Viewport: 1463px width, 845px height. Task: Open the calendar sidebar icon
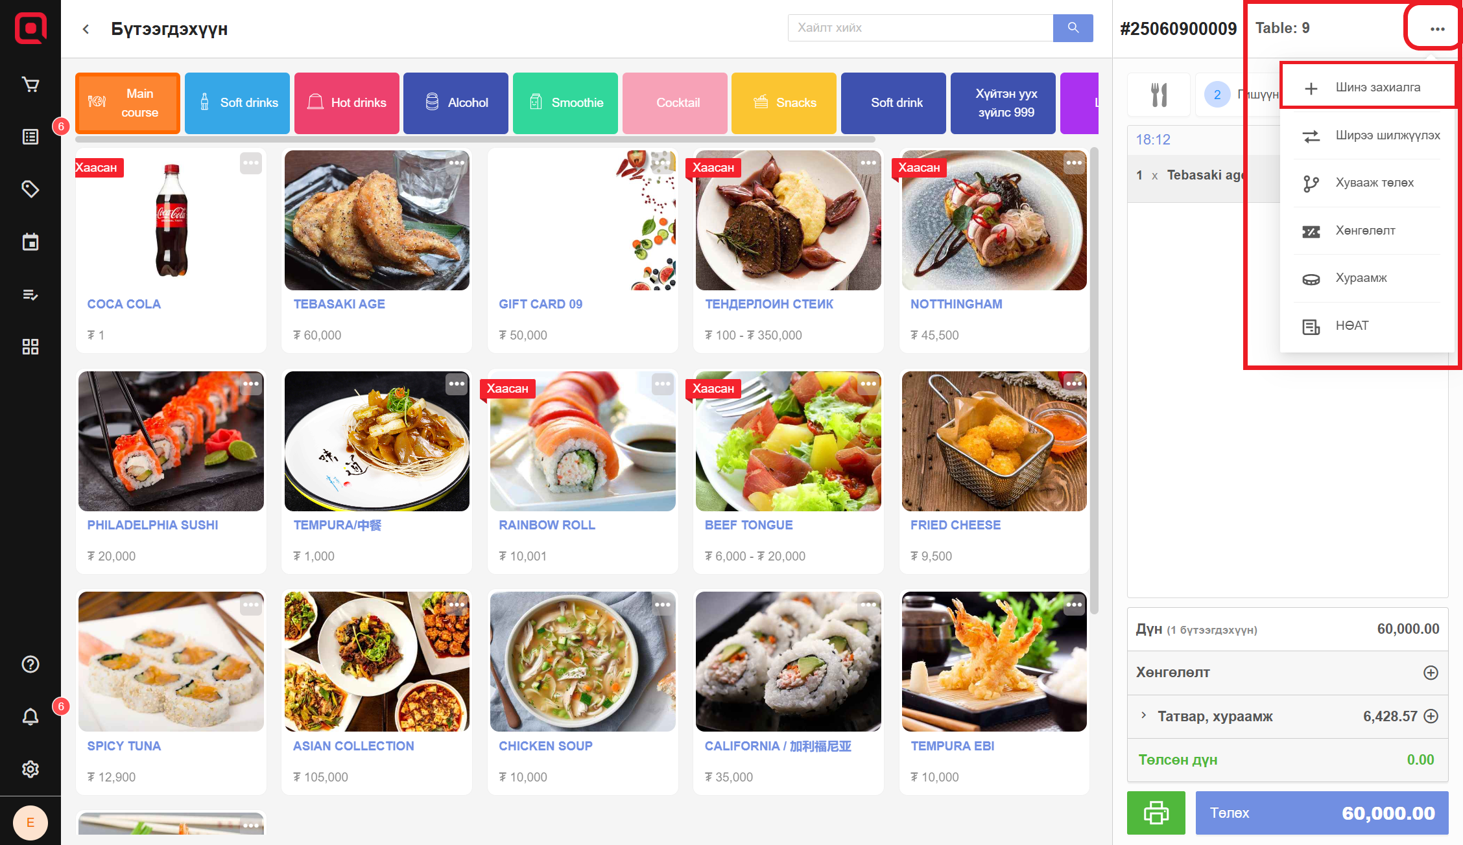click(x=30, y=242)
